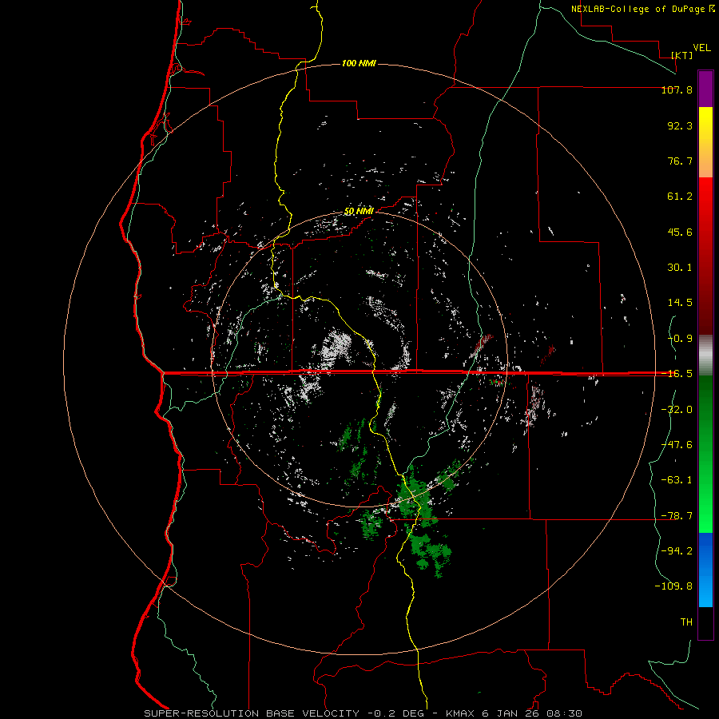This screenshot has width=719, height=719.
Task: Click the 76.7 scale value
Action: coord(680,161)
